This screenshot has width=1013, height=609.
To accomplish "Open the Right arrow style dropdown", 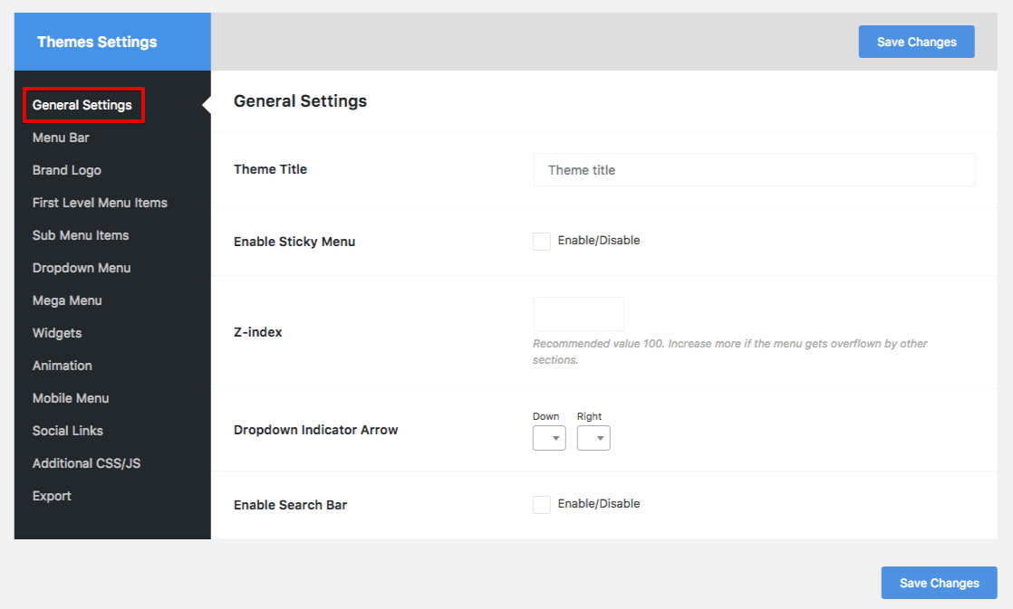I will point(593,437).
